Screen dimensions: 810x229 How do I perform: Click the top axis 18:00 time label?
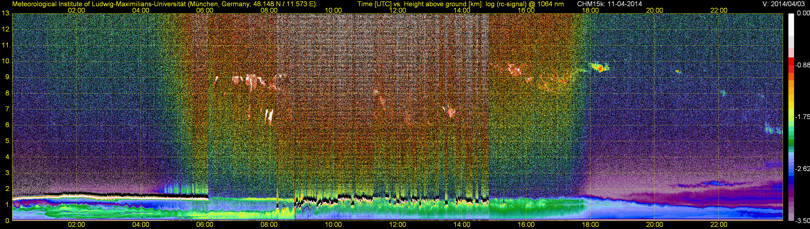coord(590,10)
